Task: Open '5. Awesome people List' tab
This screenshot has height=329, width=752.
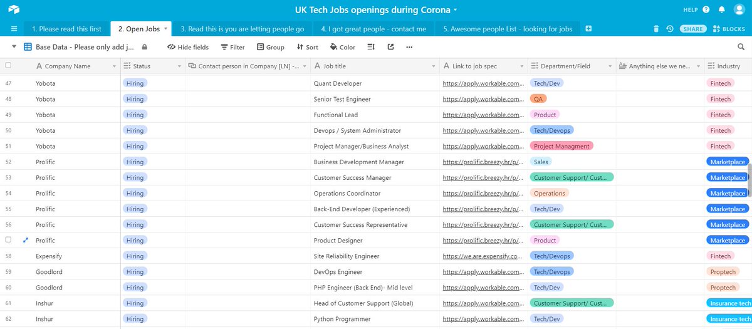Action: [x=508, y=29]
